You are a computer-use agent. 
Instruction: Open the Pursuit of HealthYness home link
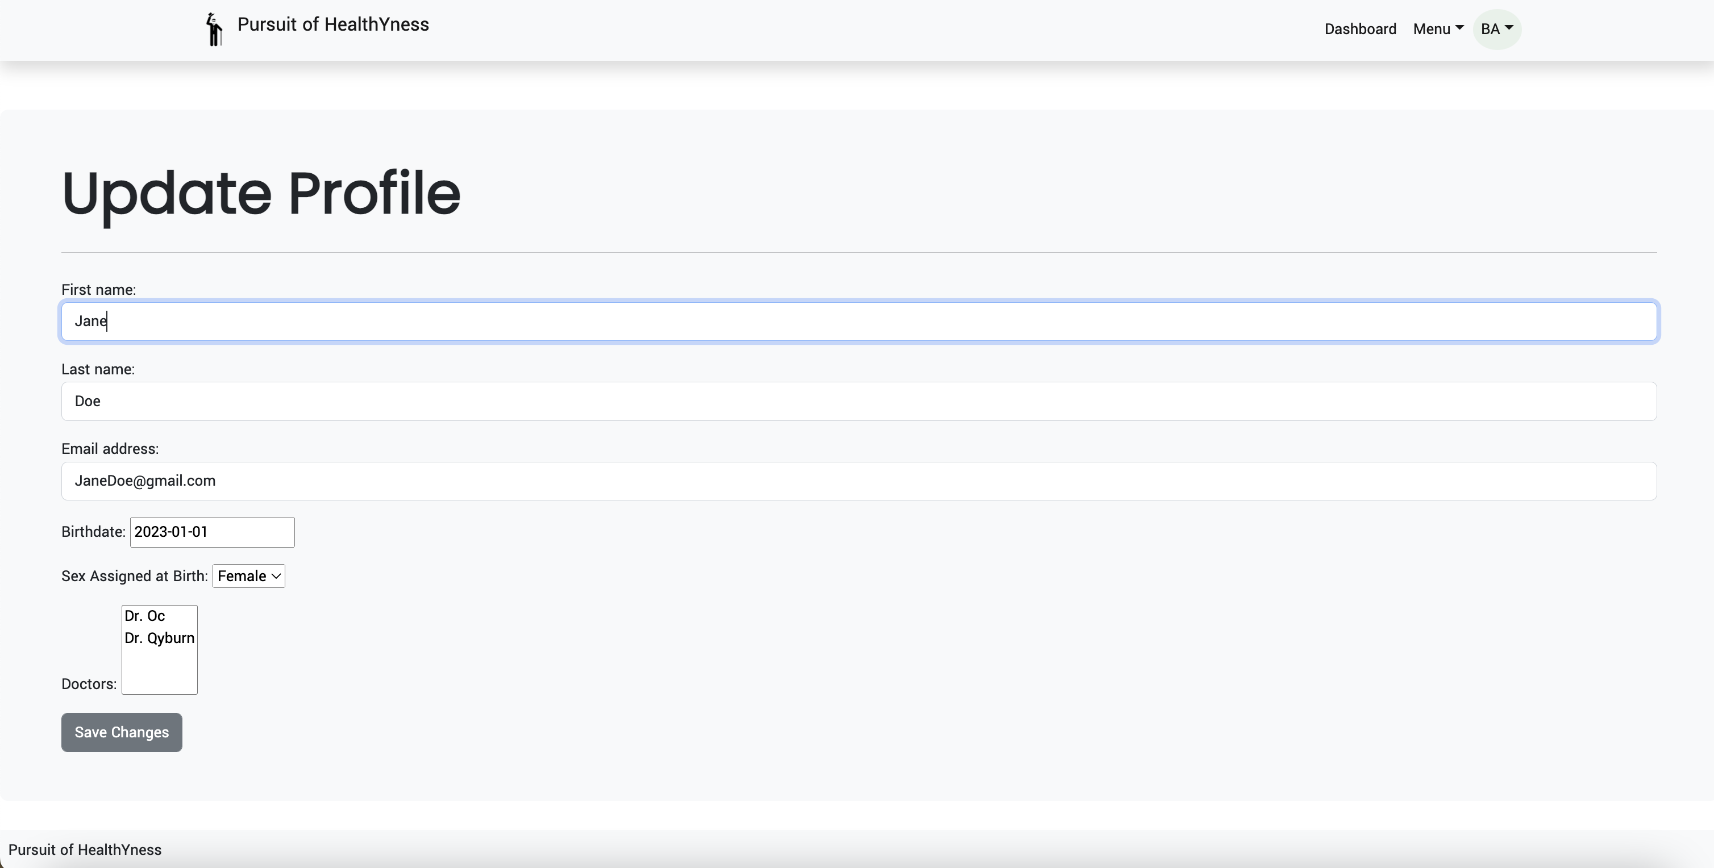coord(332,24)
